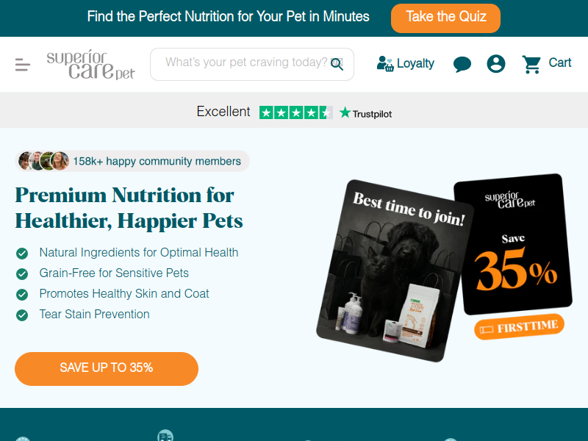Image resolution: width=588 pixels, height=441 pixels.
Task: Click the search magnifier icon
Action: point(337,64)
